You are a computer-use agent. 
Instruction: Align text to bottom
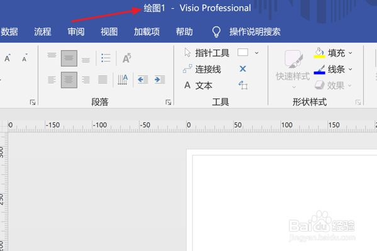(85, 60)
